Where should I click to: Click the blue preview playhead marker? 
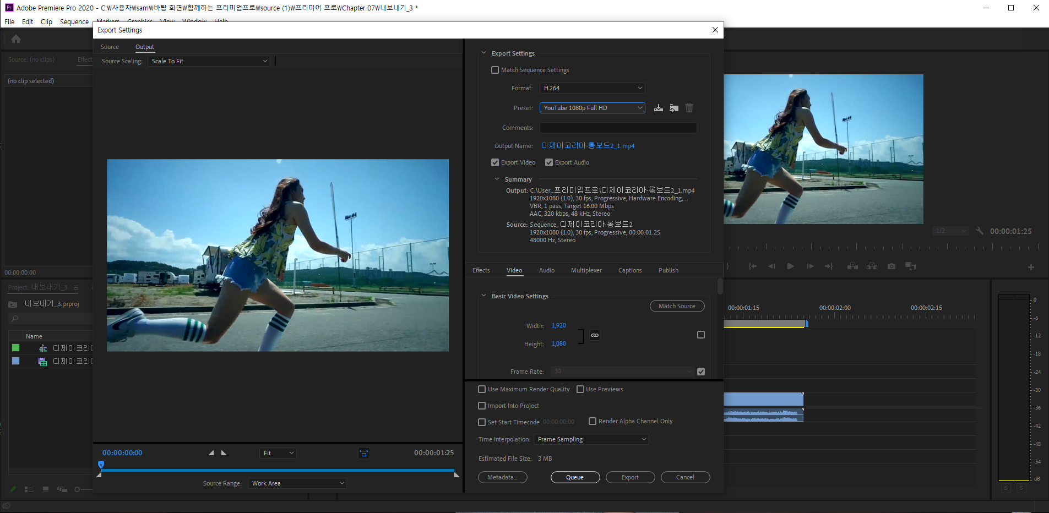101,465
